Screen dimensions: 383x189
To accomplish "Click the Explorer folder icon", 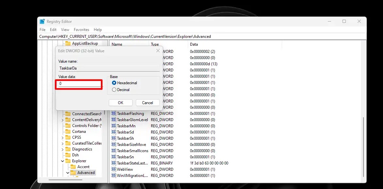I will (x=68, y=161).
